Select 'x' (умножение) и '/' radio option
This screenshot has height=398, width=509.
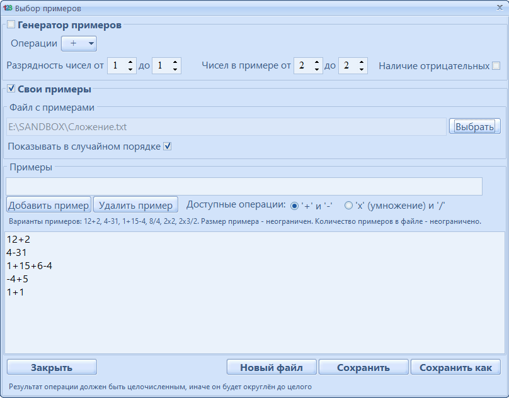pos(348,206)
